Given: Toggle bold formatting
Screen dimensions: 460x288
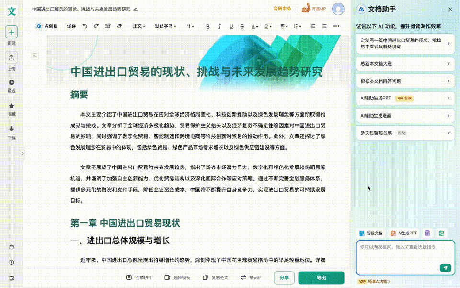Looking at the screenshot, I should 207,26.
